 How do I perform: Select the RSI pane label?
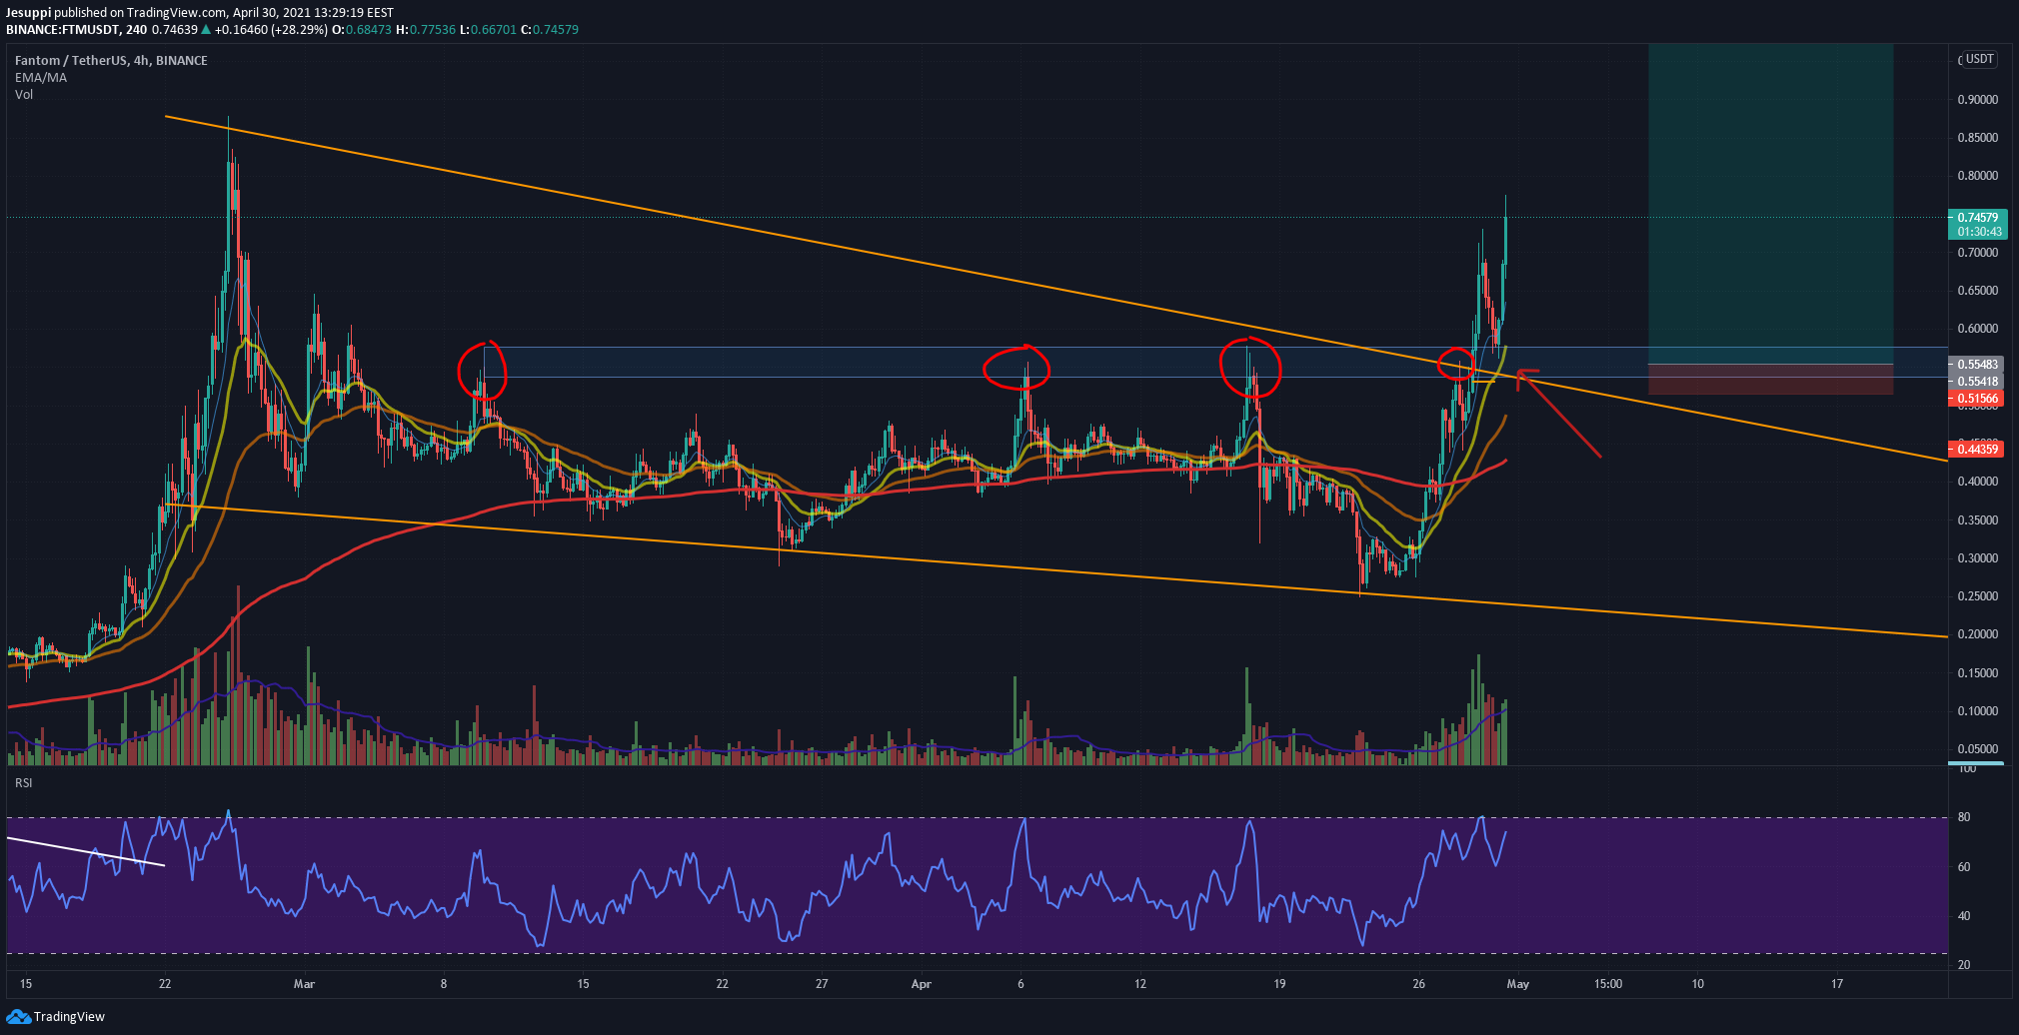[x=24, y=782]
